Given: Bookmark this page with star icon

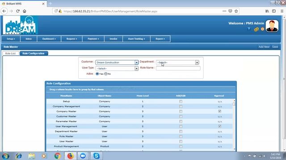Looking at the screenshot, I should pyautogui.click(x=236, y=11).
